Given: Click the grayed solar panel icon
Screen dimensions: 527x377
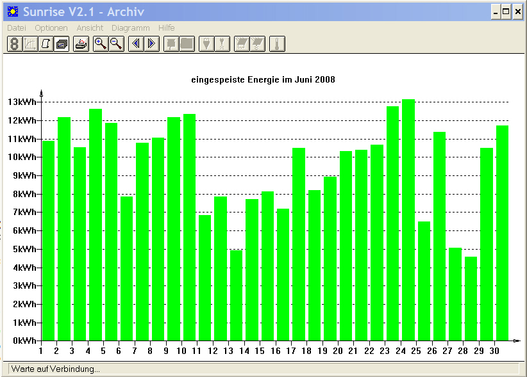Looking at the screenshot, I should (242, 44).
